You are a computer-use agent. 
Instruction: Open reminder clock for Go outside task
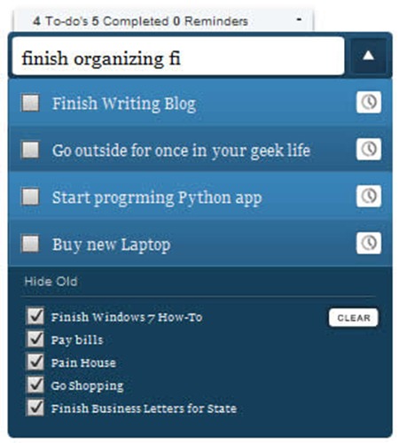[369, 149]
